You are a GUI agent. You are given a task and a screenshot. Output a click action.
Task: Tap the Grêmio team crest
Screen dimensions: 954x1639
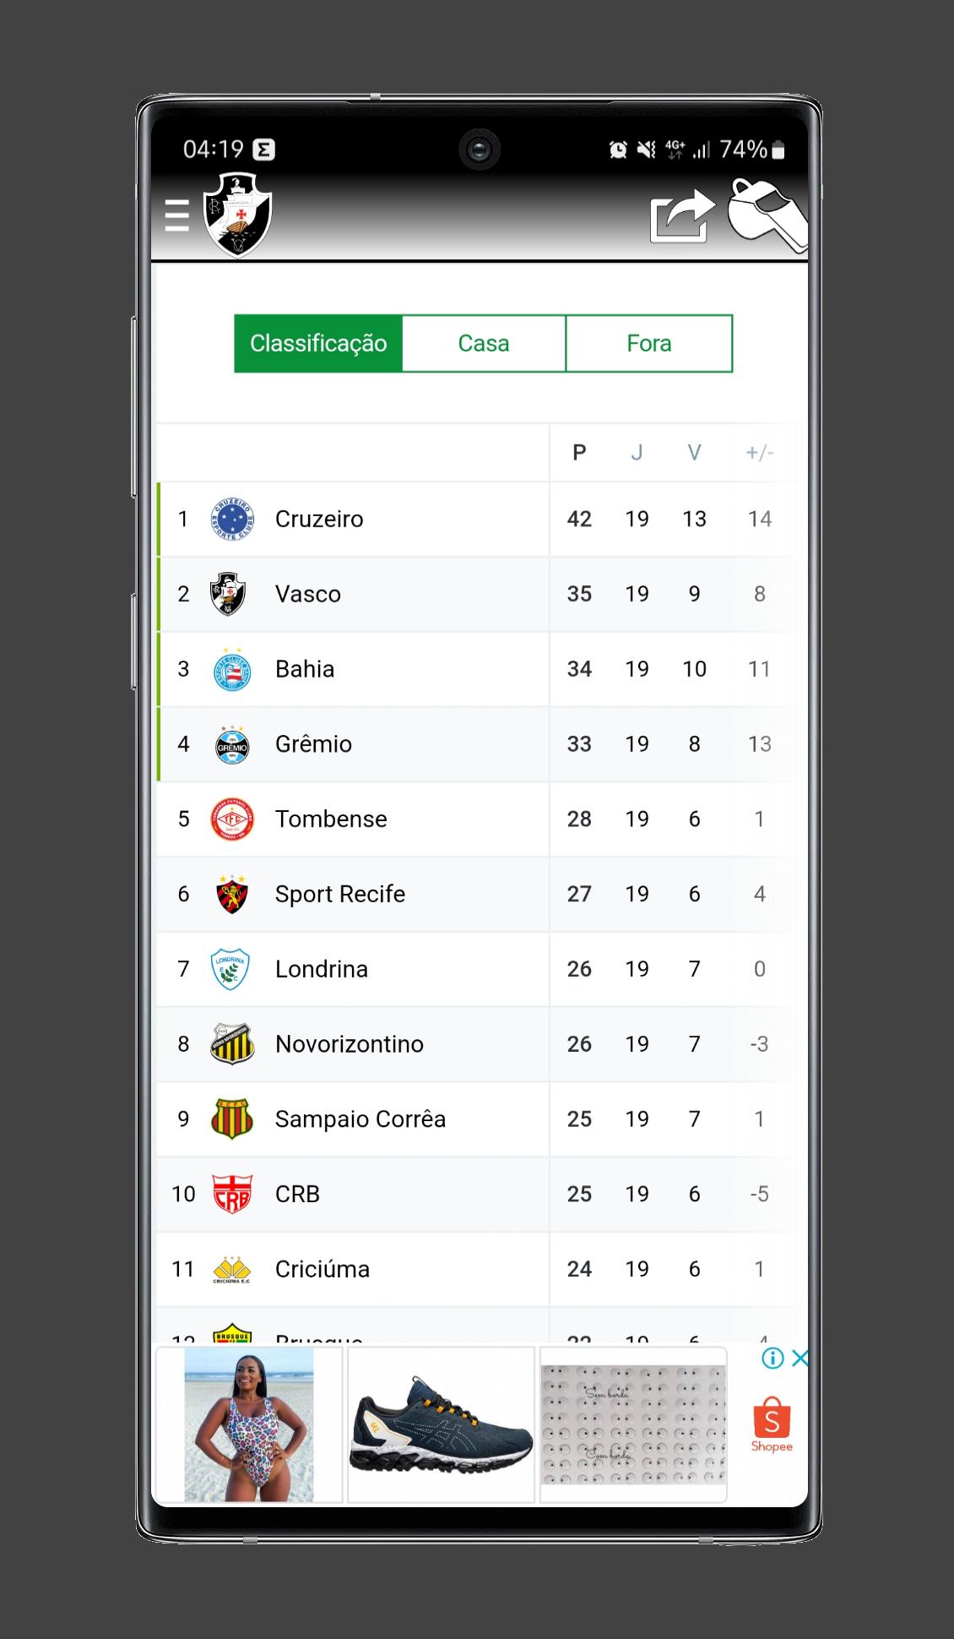231,744
